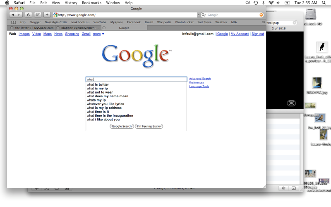The image size is (331, 207).
Task: Open the iGoogle link
Action: [x=222, y=34]
